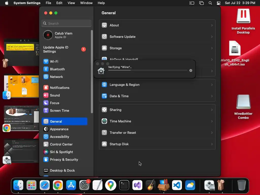Cancel the Verifying Wine progress dialog
Screen dimensions: 260x195
click(191, 71)
